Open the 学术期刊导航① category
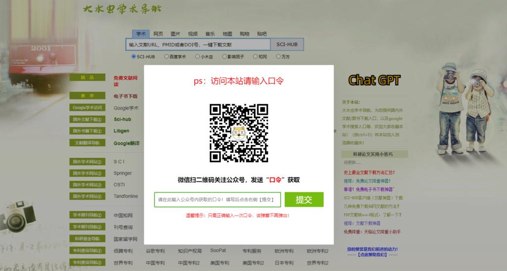The height and width of the screenshot is (271, 507). pyautogui.click(x=87, y=215)
